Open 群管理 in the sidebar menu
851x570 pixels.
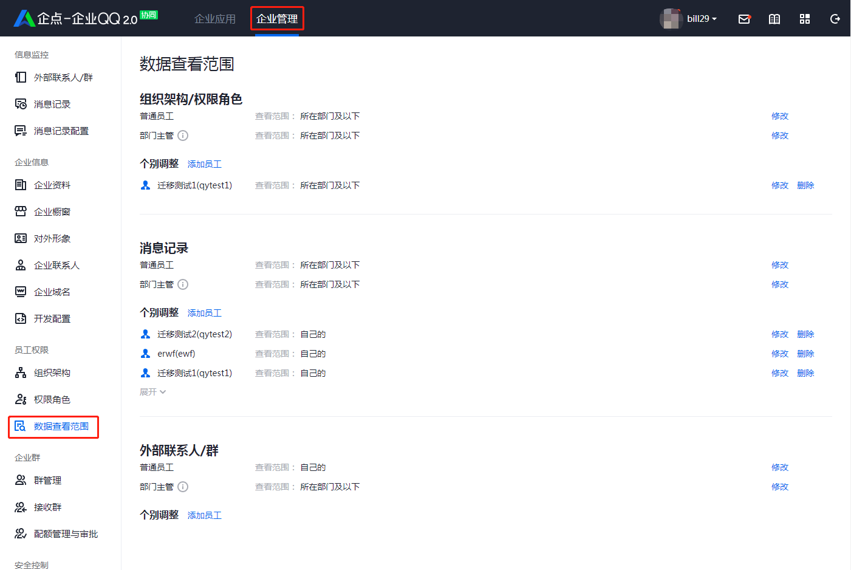[47, 480]
